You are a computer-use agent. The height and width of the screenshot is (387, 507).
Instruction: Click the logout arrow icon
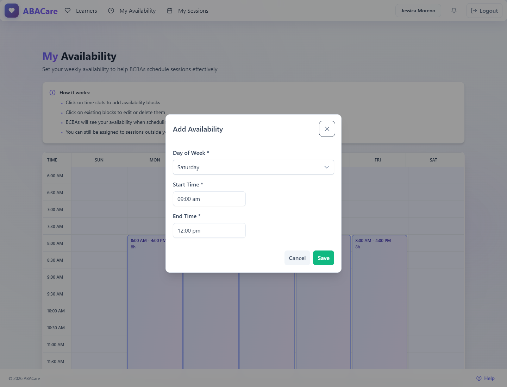coord(474,11)
